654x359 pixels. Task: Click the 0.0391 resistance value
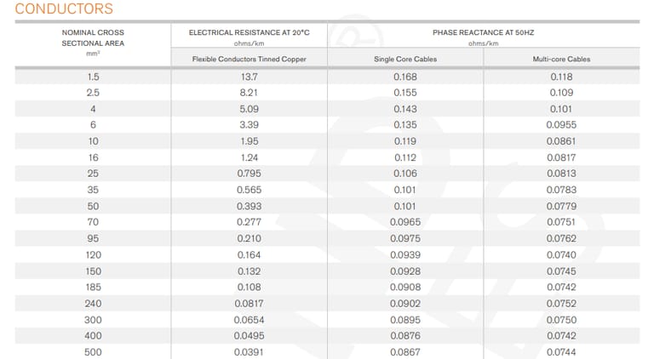[249, 352]
